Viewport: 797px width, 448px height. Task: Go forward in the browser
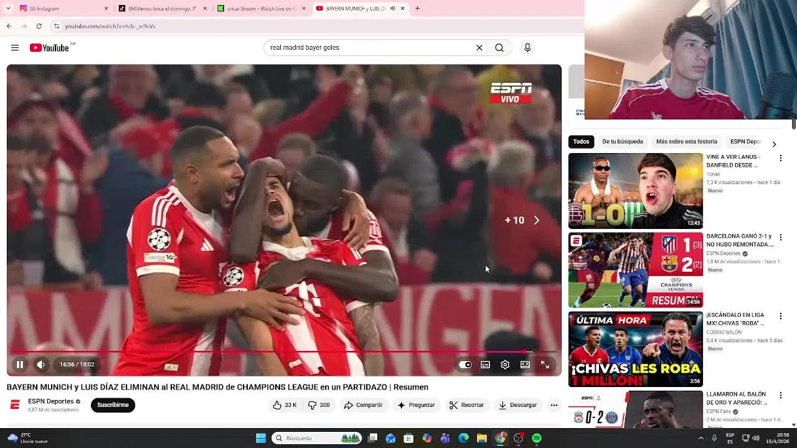point(24,26)
